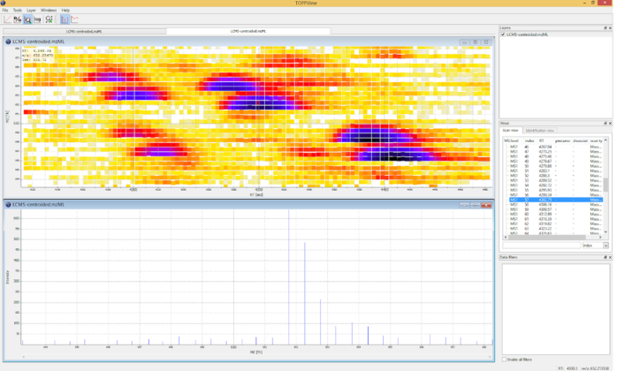Open the Tools menu
The height and width of the screenshot is (371, 617).
point(18,10)
